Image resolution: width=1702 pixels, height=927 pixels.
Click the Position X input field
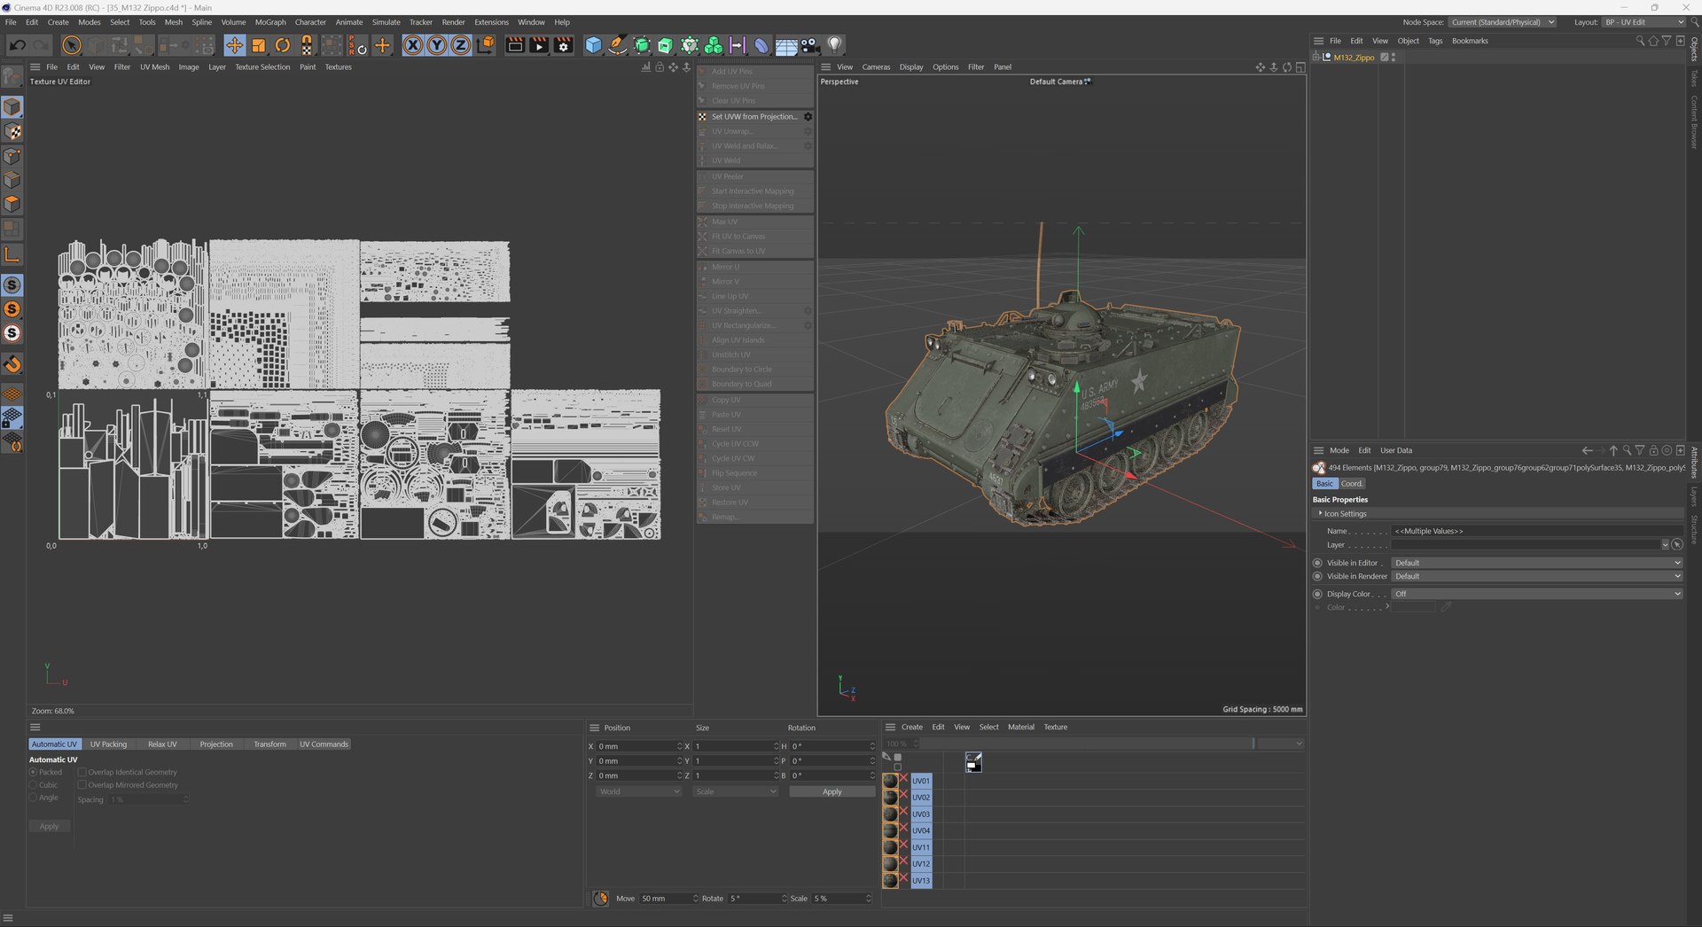pyautogui.click(x=637, y=746)
